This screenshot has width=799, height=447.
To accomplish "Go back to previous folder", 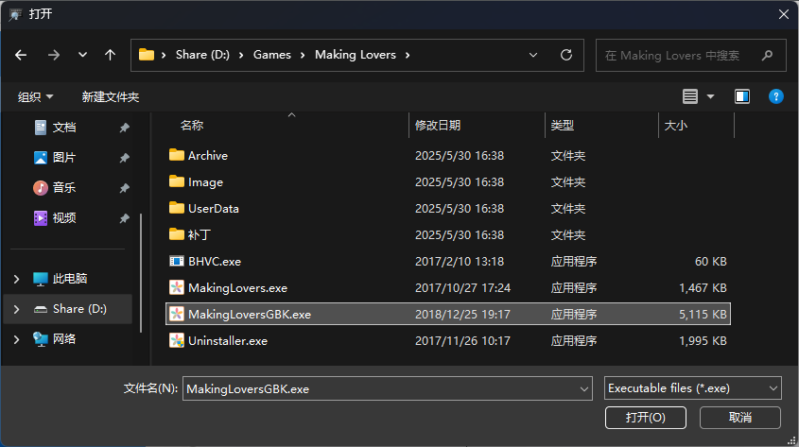I will 21,55.
